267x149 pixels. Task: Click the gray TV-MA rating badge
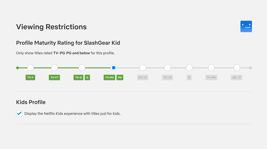pyautogui.click(x=212, y=78)
